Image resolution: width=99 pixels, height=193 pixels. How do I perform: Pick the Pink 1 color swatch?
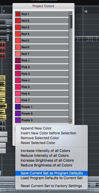coord(18,60)
